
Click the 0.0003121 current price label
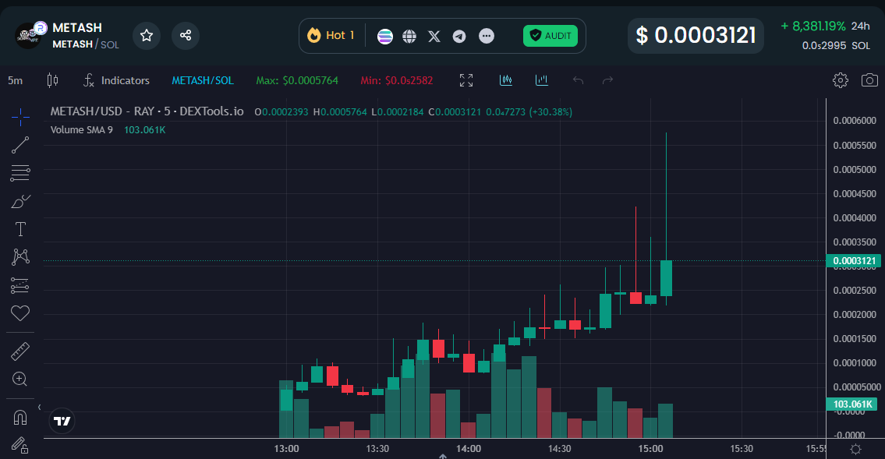click(x=854, y=260)
